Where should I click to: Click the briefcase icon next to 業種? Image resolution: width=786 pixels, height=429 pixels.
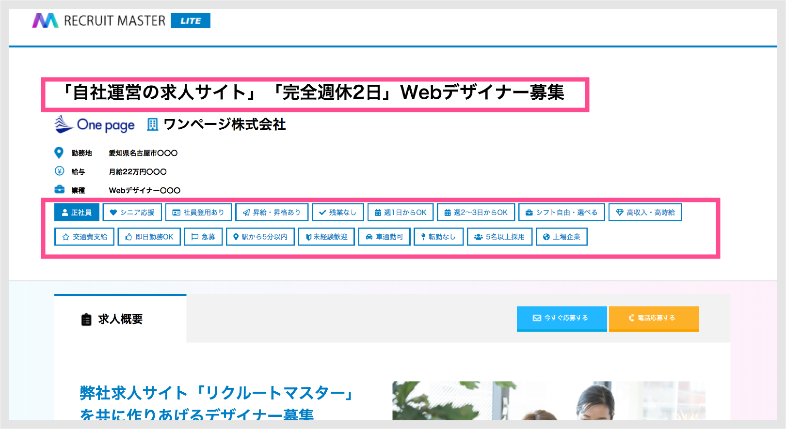point(59,189)
